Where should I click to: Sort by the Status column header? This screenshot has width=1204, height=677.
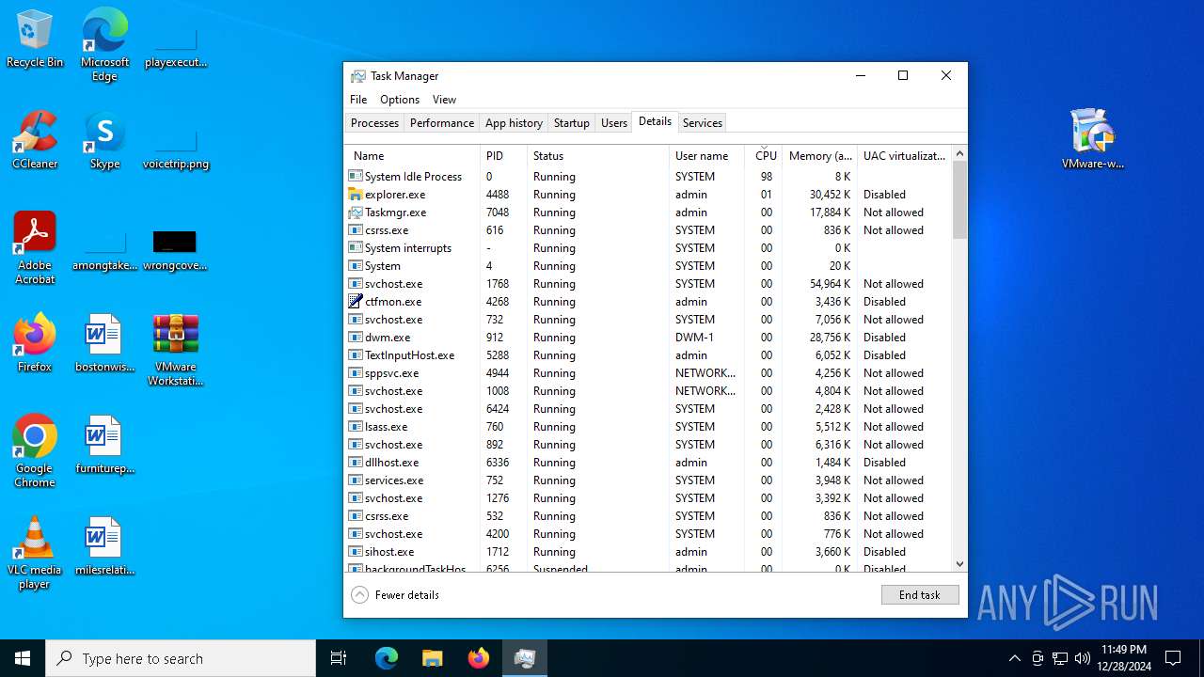coord(598,155)
